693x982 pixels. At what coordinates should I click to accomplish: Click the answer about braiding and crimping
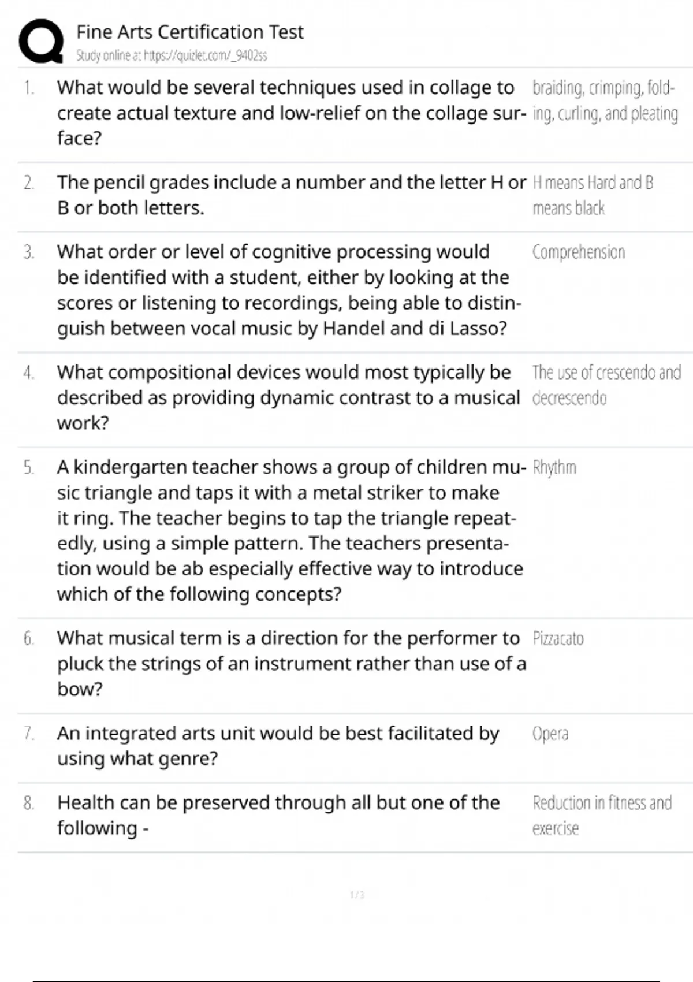point(604,101)
